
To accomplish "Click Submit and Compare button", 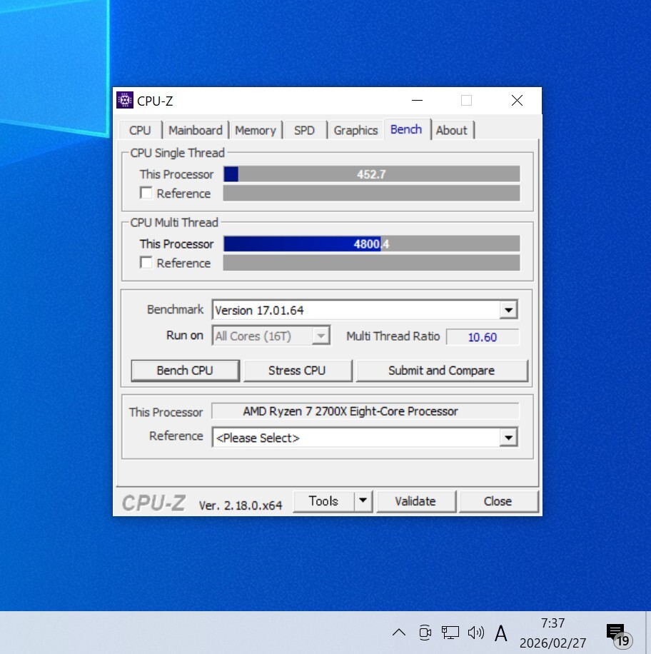I will (442, 371).
